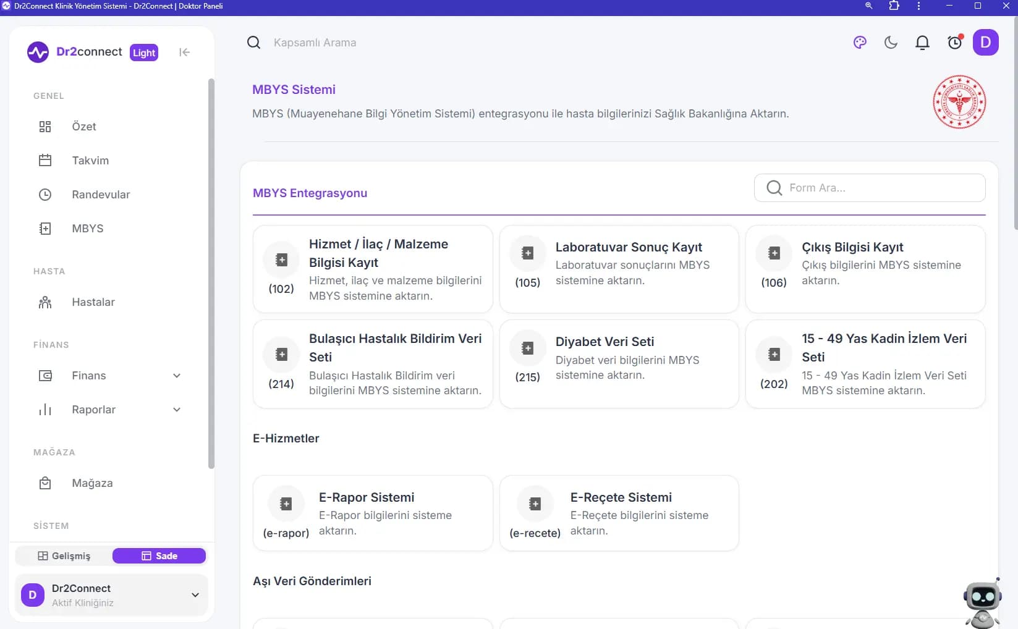Click the (e-recete) code label
This screenshot has height=629, width=1018.
[x=535, y=533]
